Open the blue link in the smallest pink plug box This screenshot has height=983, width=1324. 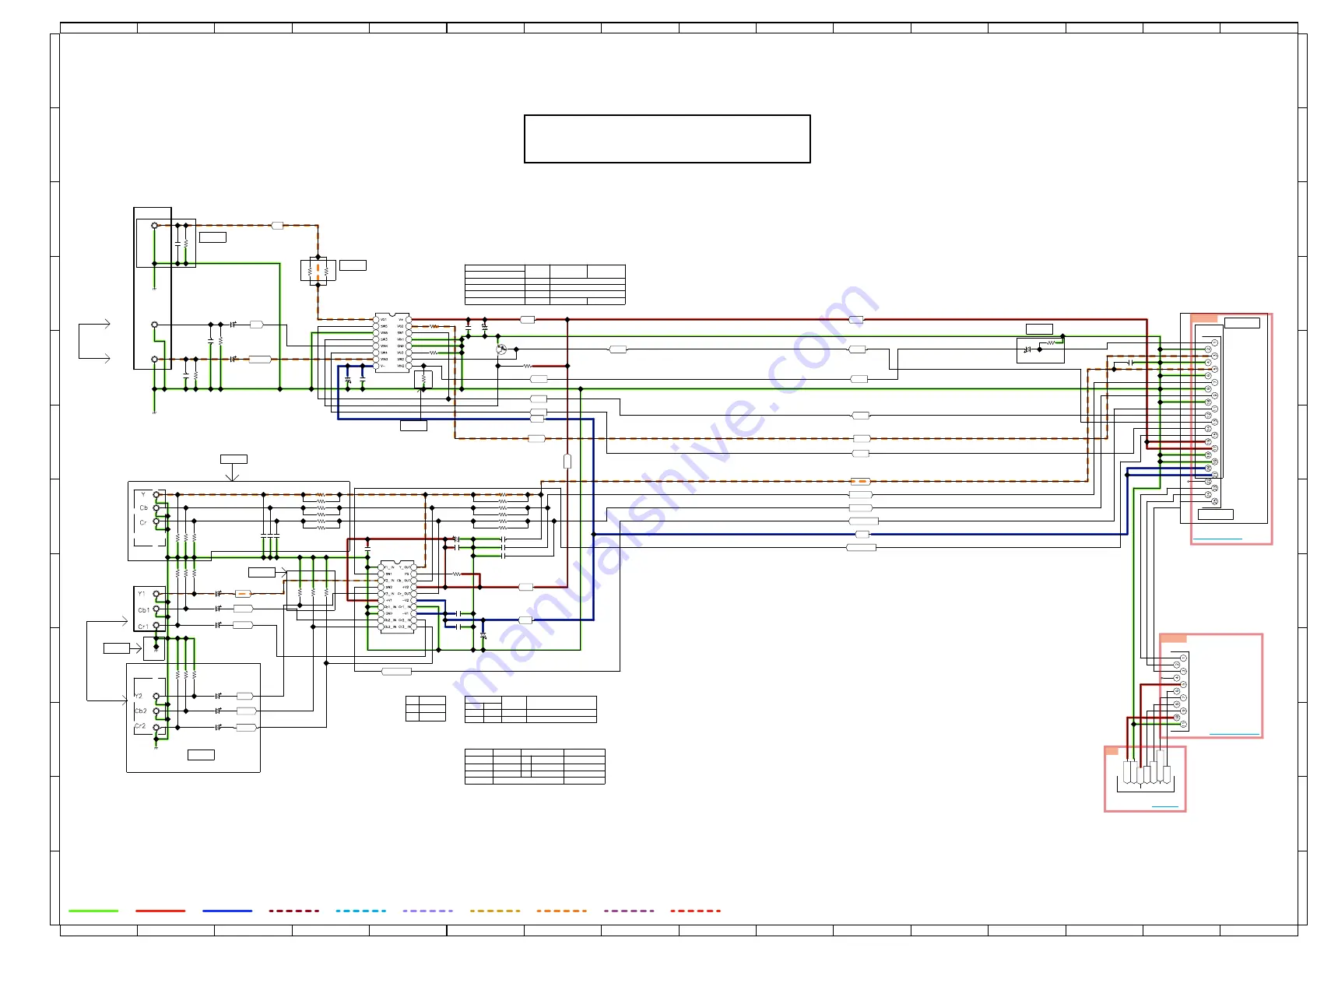coord(1164,806)
